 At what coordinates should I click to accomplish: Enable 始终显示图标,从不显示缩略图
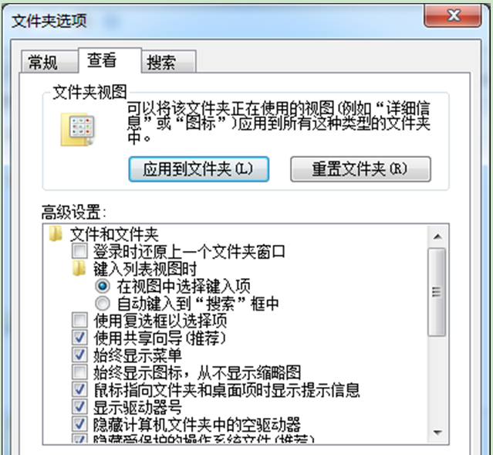tap(79, 372)
